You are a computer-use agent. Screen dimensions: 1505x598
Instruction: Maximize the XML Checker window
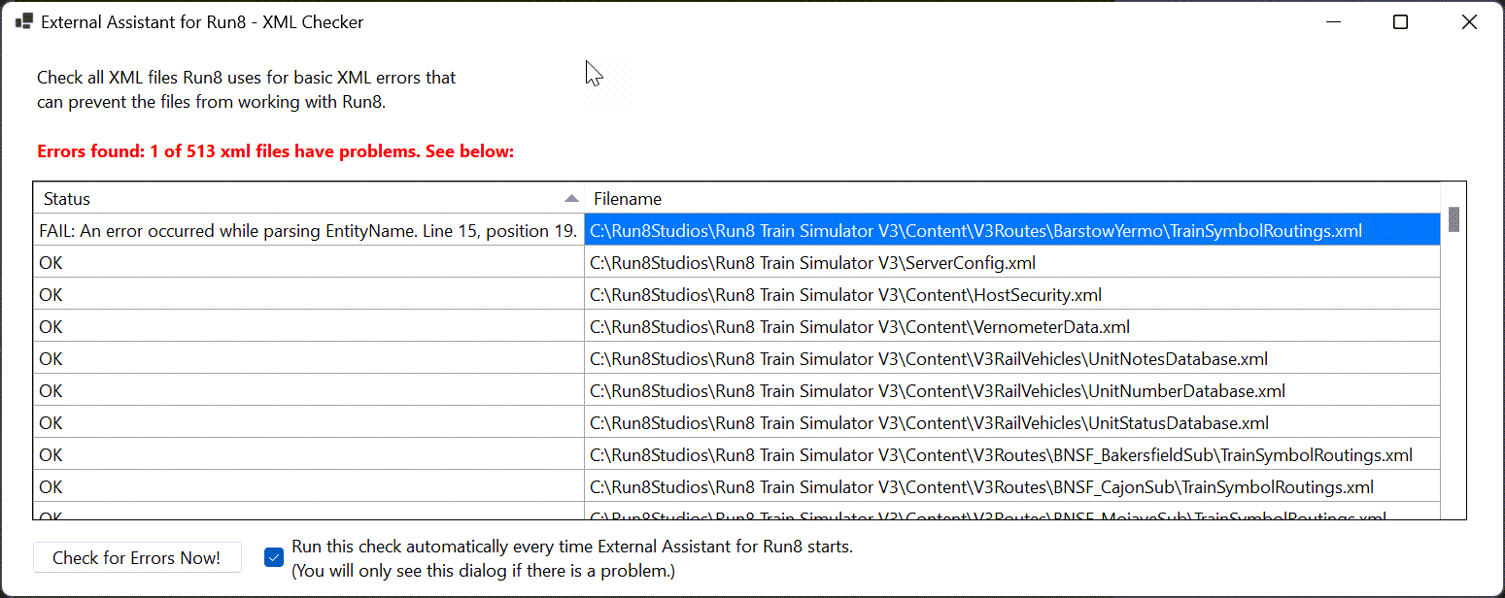pos(1400,21)
